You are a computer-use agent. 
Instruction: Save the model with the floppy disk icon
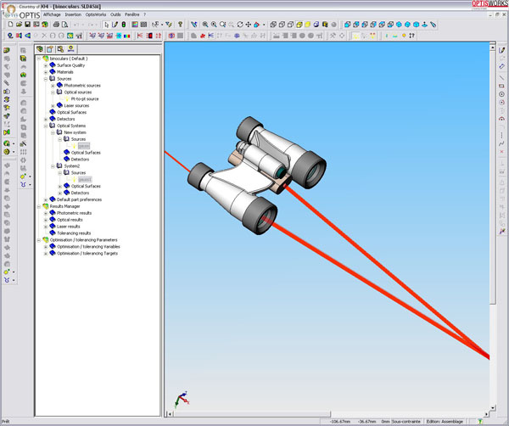[28, 25]
